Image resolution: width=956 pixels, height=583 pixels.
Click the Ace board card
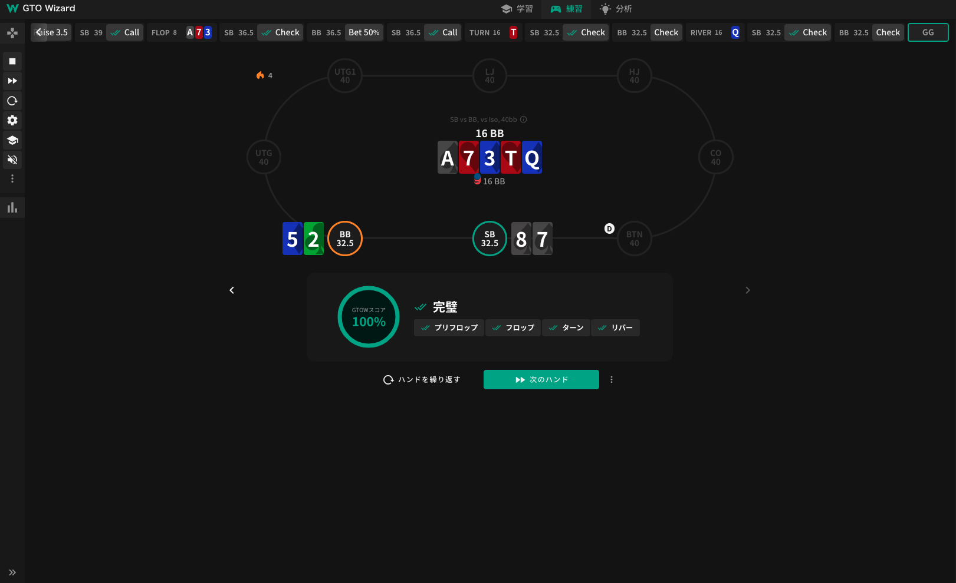pos(448,157)
